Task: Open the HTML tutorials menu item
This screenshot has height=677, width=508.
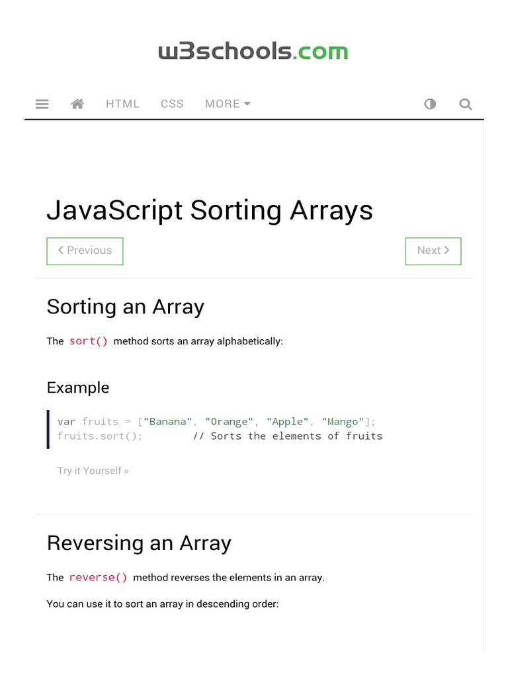Action: coord(122,104)
